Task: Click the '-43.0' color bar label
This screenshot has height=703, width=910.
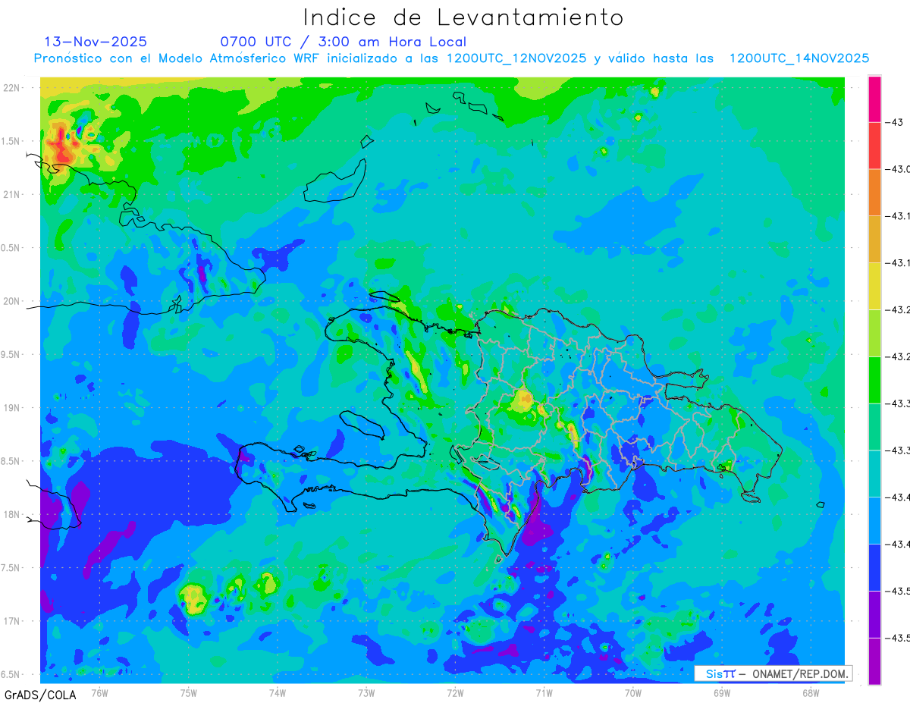Action: coord(899,169)
